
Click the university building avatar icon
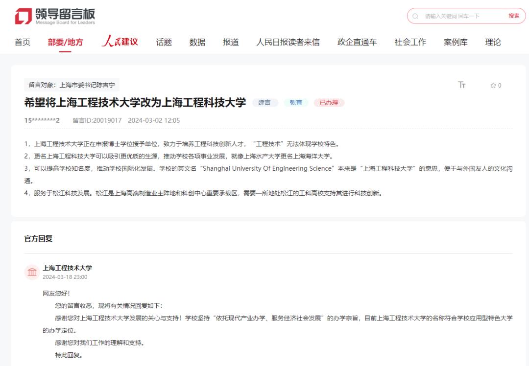[x=32, y=272]
